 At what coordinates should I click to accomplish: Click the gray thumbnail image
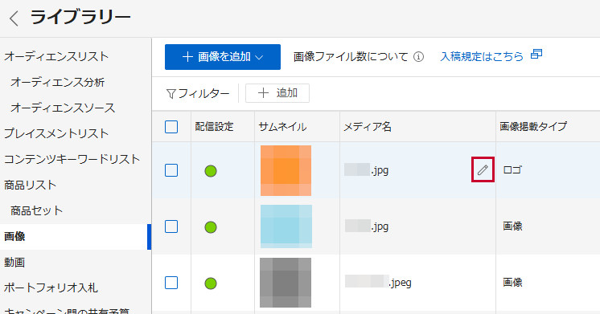pyautogui.click(x=286, y=283)
